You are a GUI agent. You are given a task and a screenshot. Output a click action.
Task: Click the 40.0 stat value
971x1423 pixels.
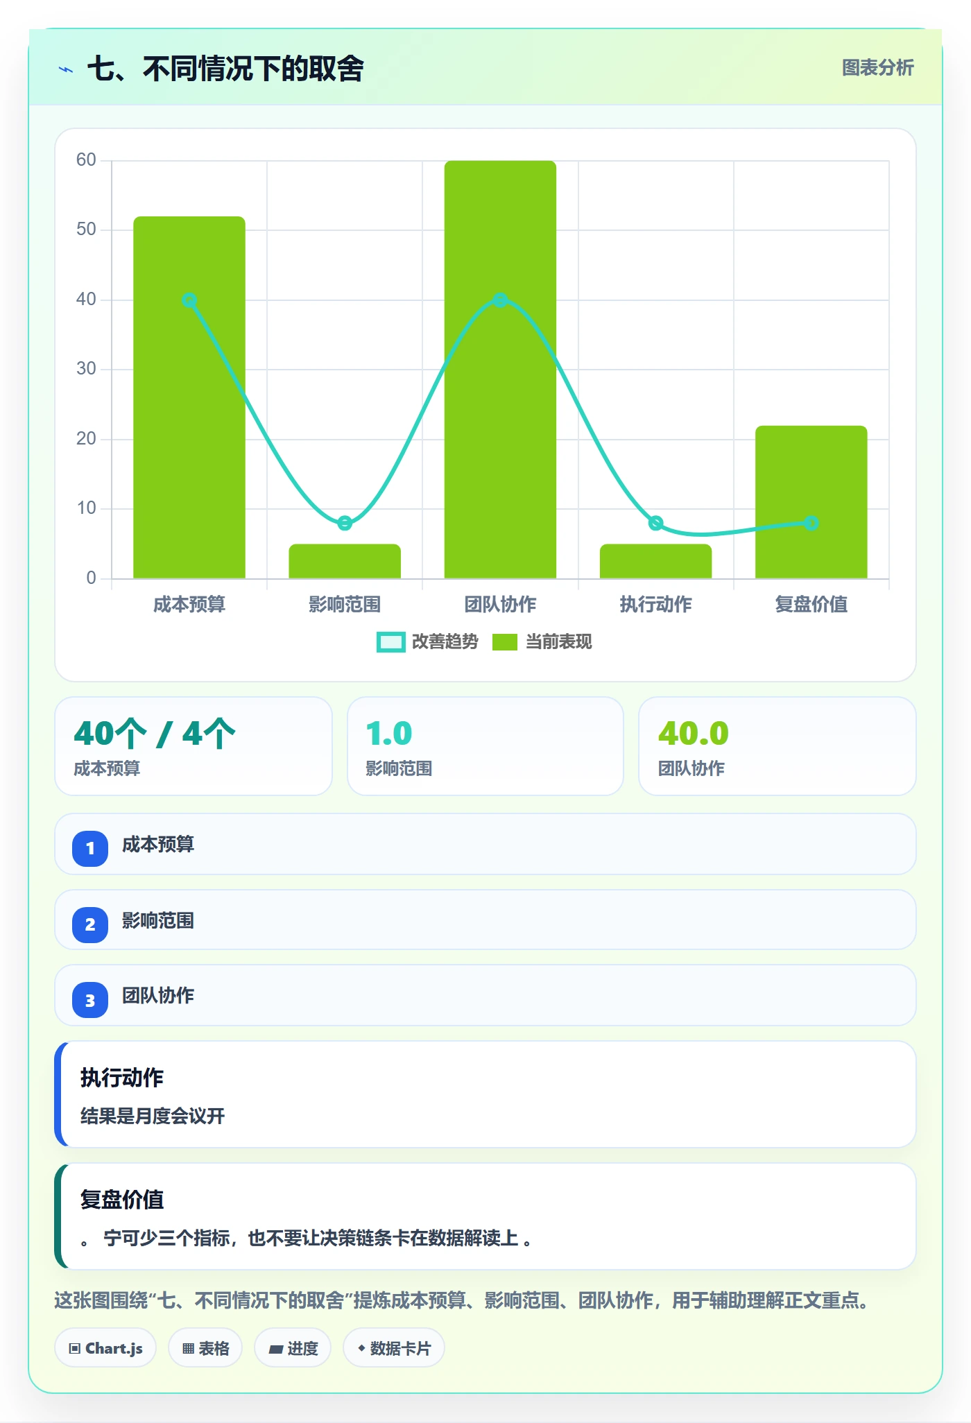coord(694,734)
